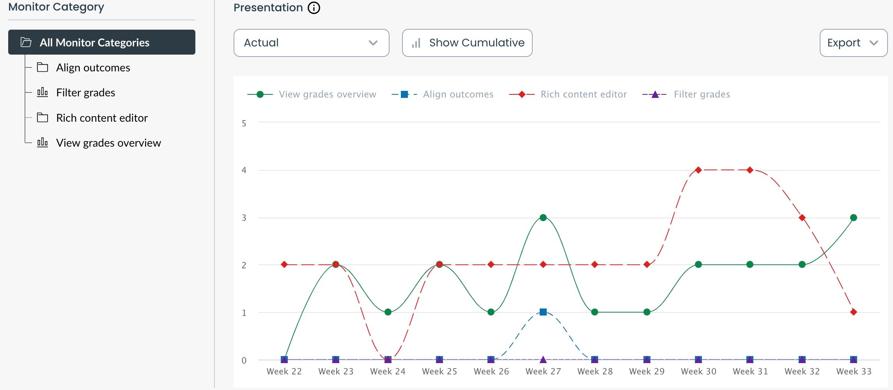The image size is (893, 390).
Task: Click the bar chart icon beside View grades overview
Action: tap(42, 143)
